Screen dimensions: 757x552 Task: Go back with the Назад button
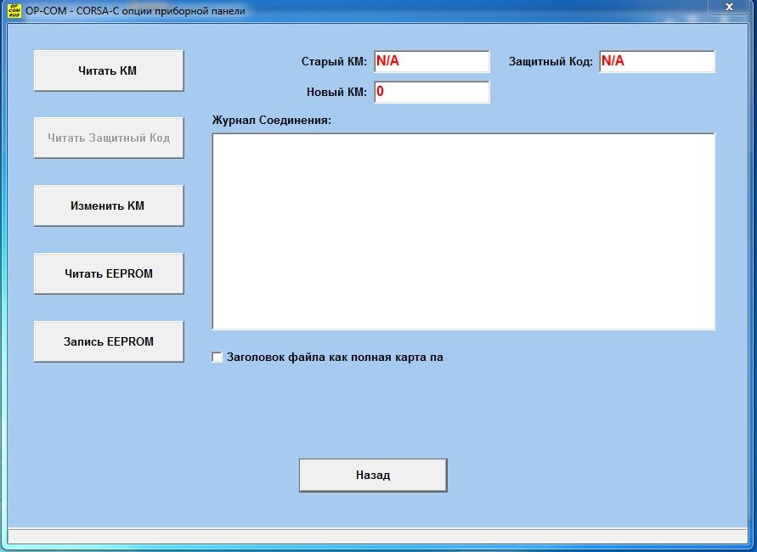[x=373, y=476]
